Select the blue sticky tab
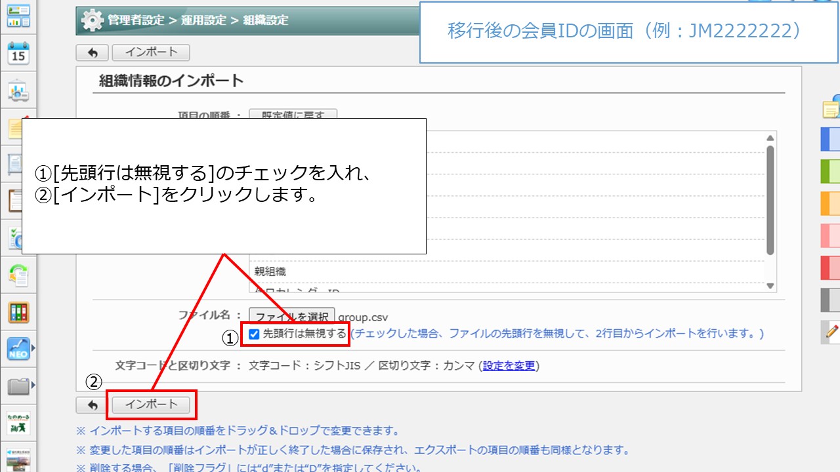The image size is (840, 472). tap(831, 139)
